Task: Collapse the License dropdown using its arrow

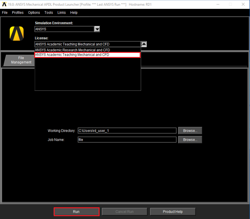Action: click(x=143, y=44)
